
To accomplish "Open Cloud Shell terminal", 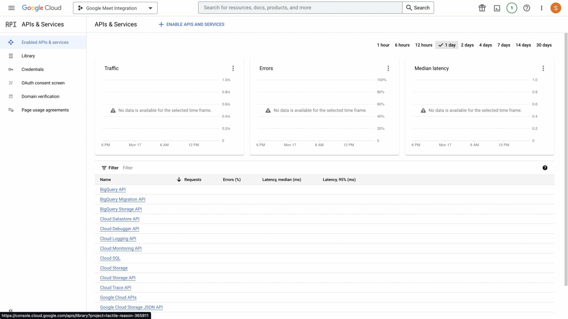I will (497, 8).
